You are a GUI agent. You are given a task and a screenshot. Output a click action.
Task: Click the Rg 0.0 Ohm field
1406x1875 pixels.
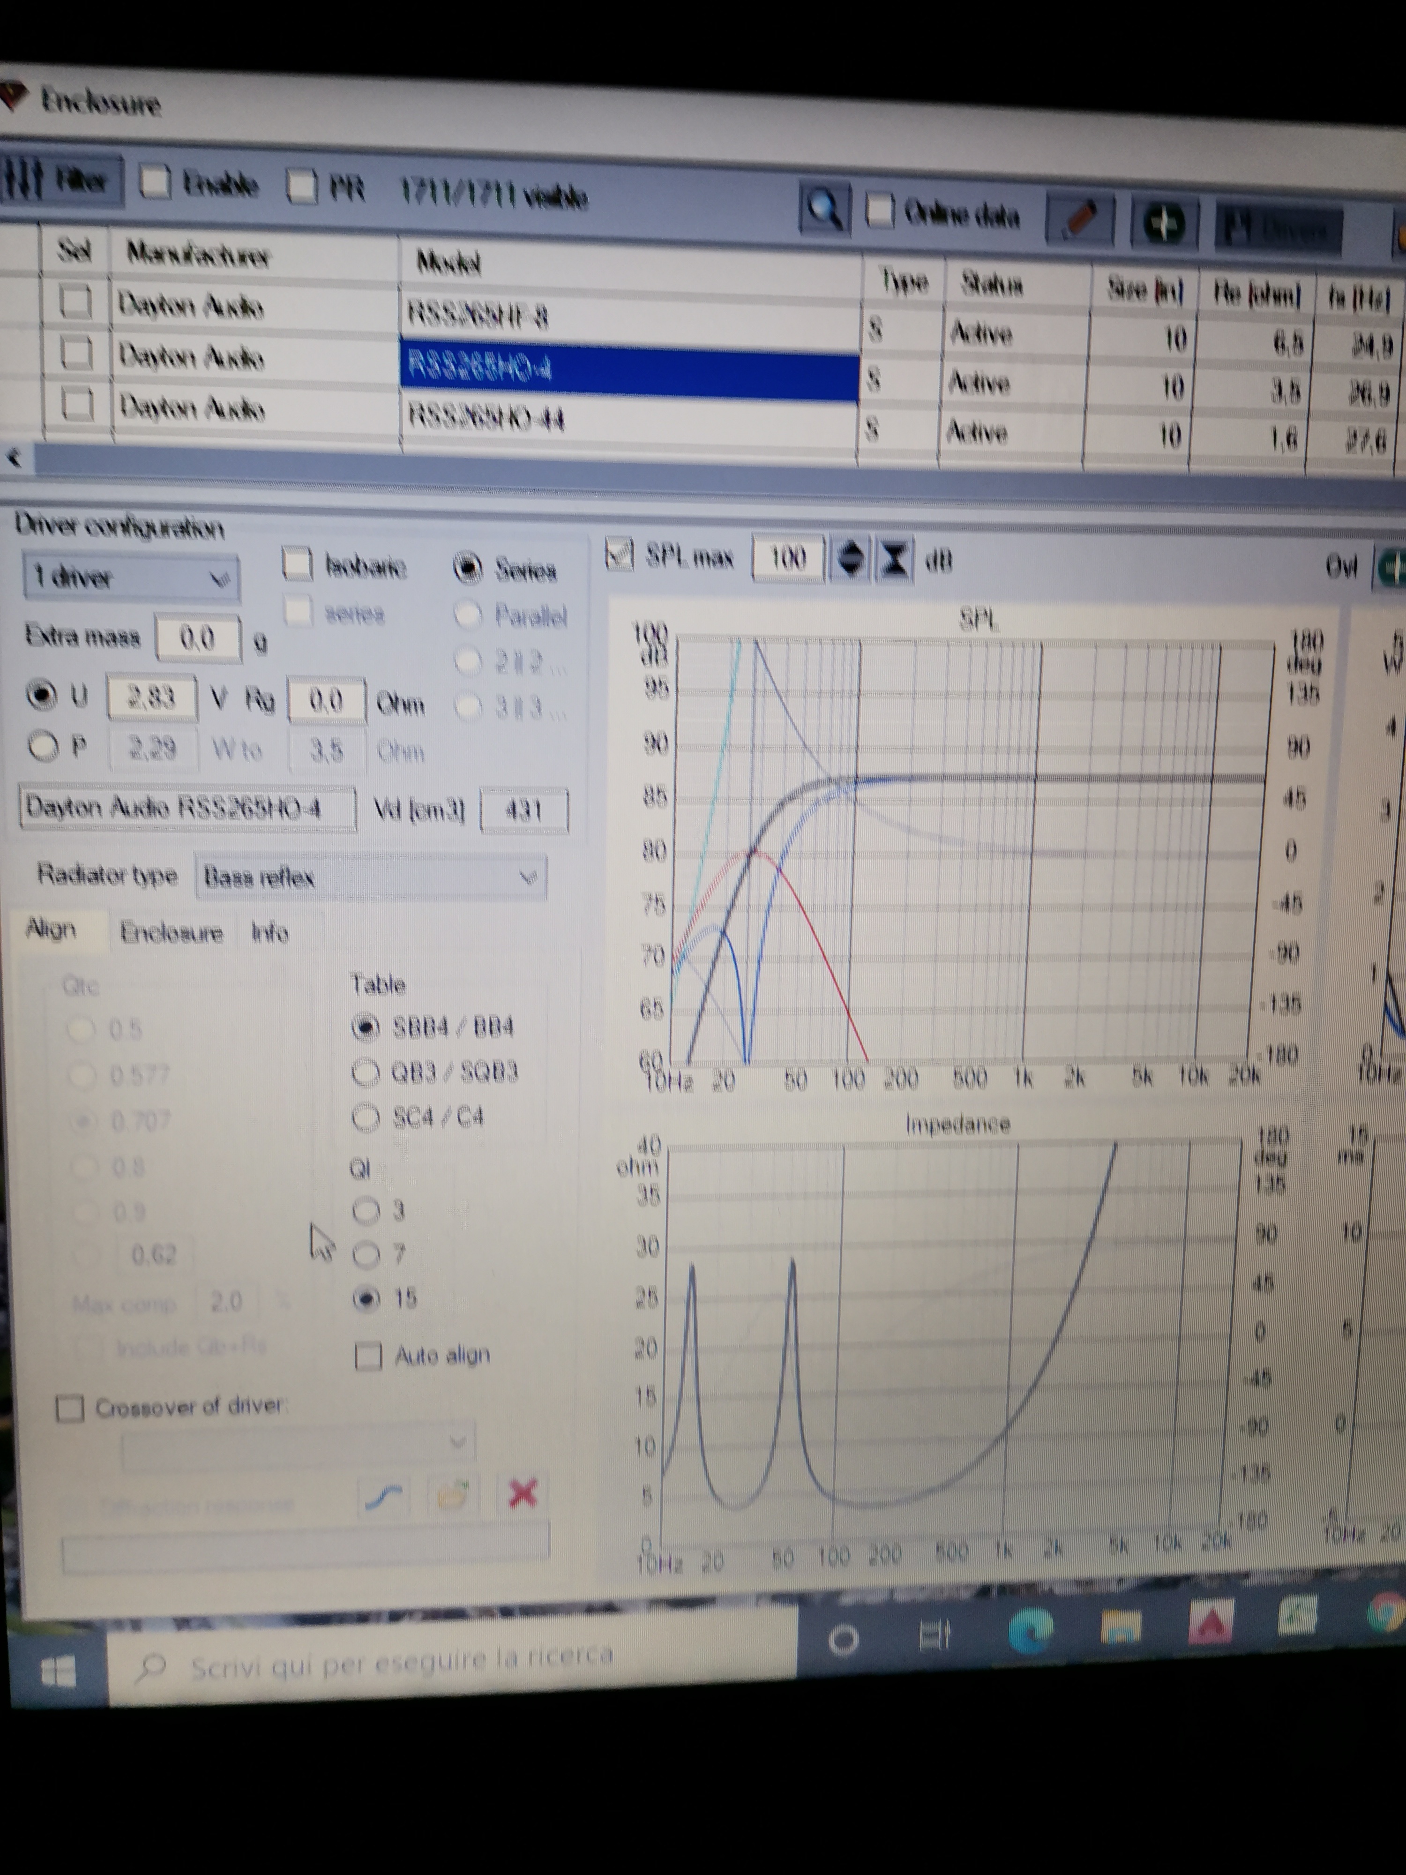pos(326,700)
